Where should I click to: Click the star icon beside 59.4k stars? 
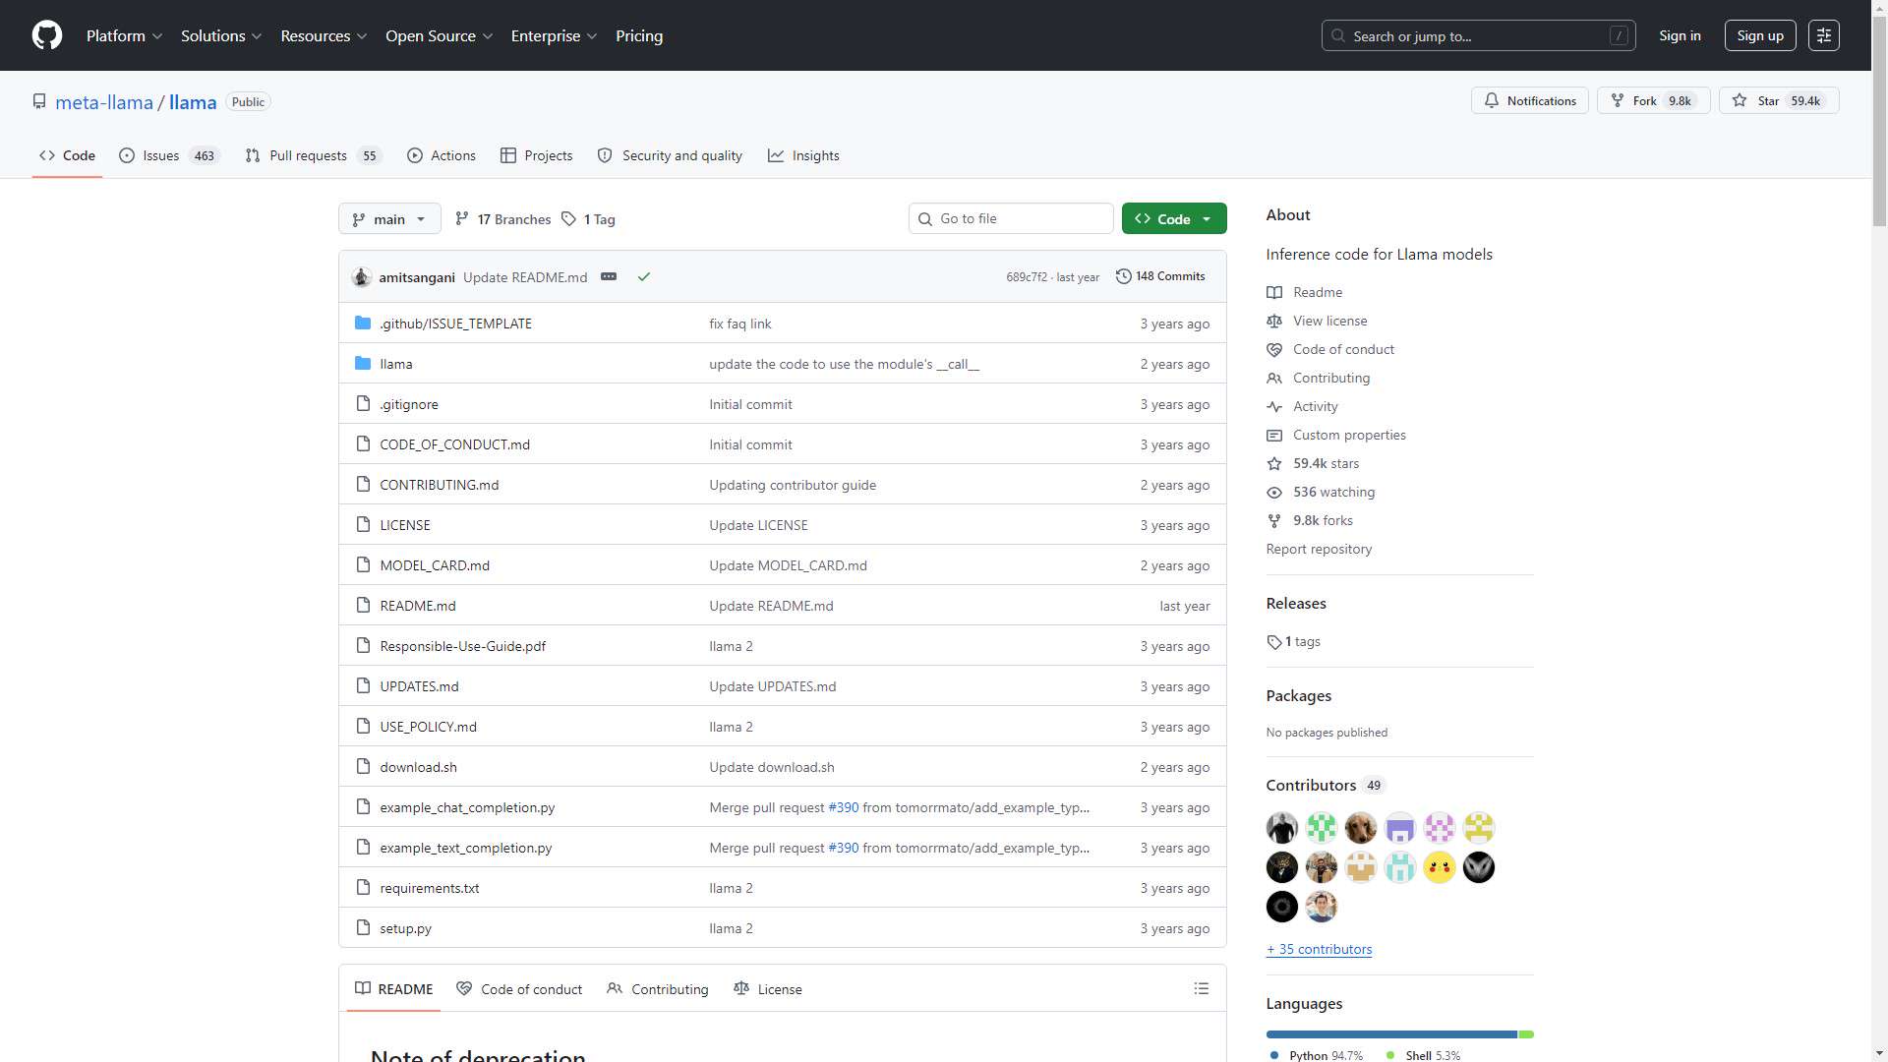(x=1274, y=464)
